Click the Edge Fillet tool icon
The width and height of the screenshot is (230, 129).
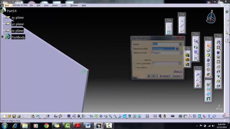[x=208, y=46]
